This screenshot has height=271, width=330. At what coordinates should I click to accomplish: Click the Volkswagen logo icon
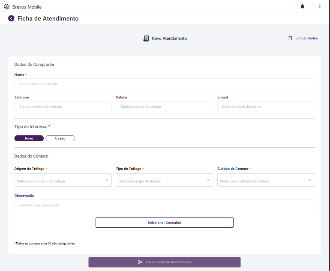tap(6, 7)
